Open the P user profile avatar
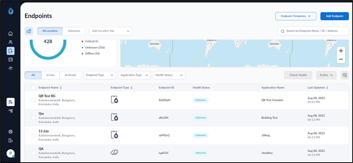This screenshot has width=353, height=163. 10,153
